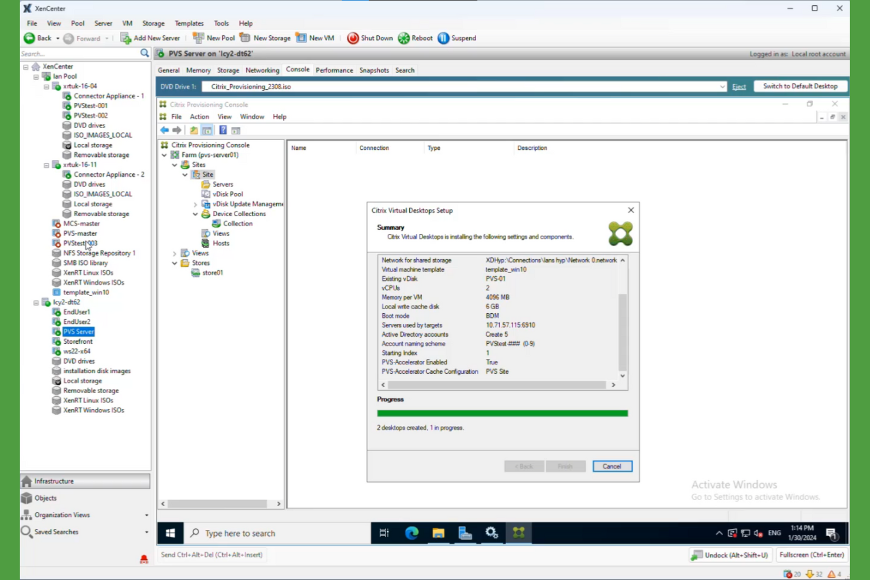Open the Action menu in Provisioning Console
The width and height of the screenshot is (870, 580).
click(x=199, y=117)
